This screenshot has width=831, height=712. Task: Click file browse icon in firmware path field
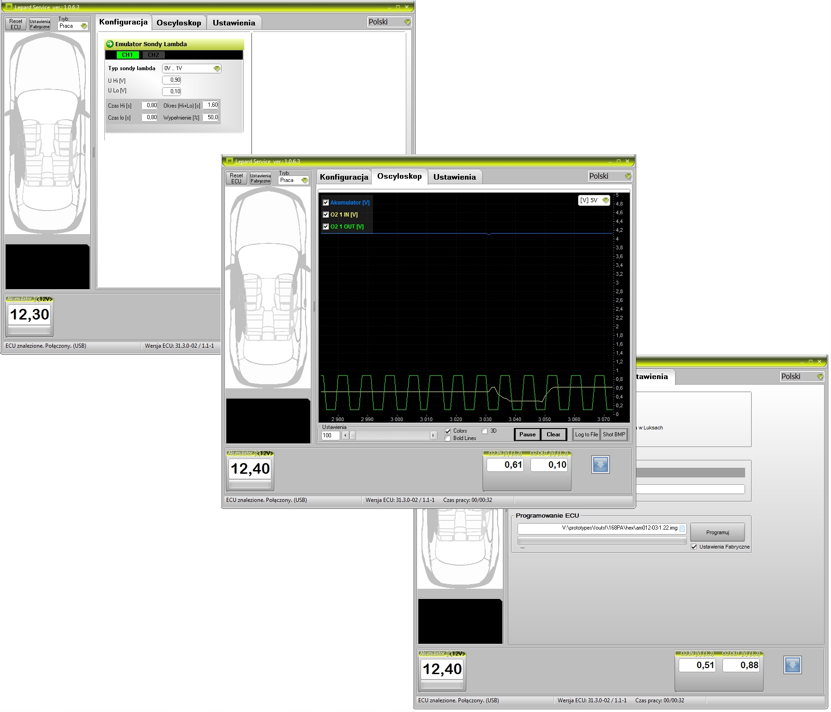682,529
